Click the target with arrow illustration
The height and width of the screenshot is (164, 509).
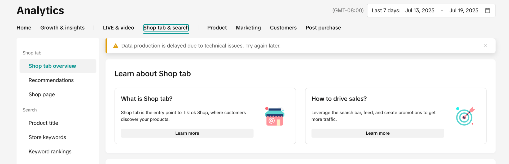click(x=465, y=116)
